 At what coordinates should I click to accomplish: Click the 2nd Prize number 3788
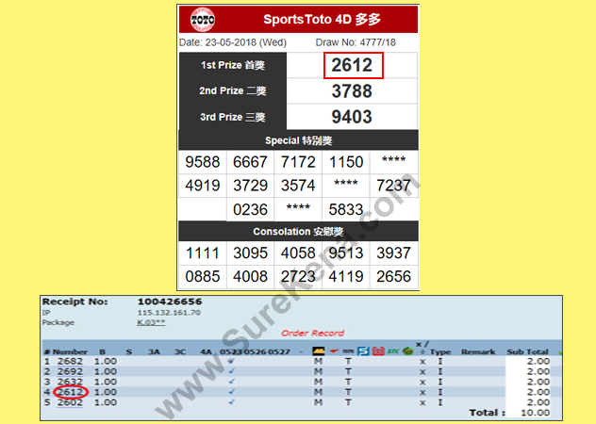click(x=353, y=91)
